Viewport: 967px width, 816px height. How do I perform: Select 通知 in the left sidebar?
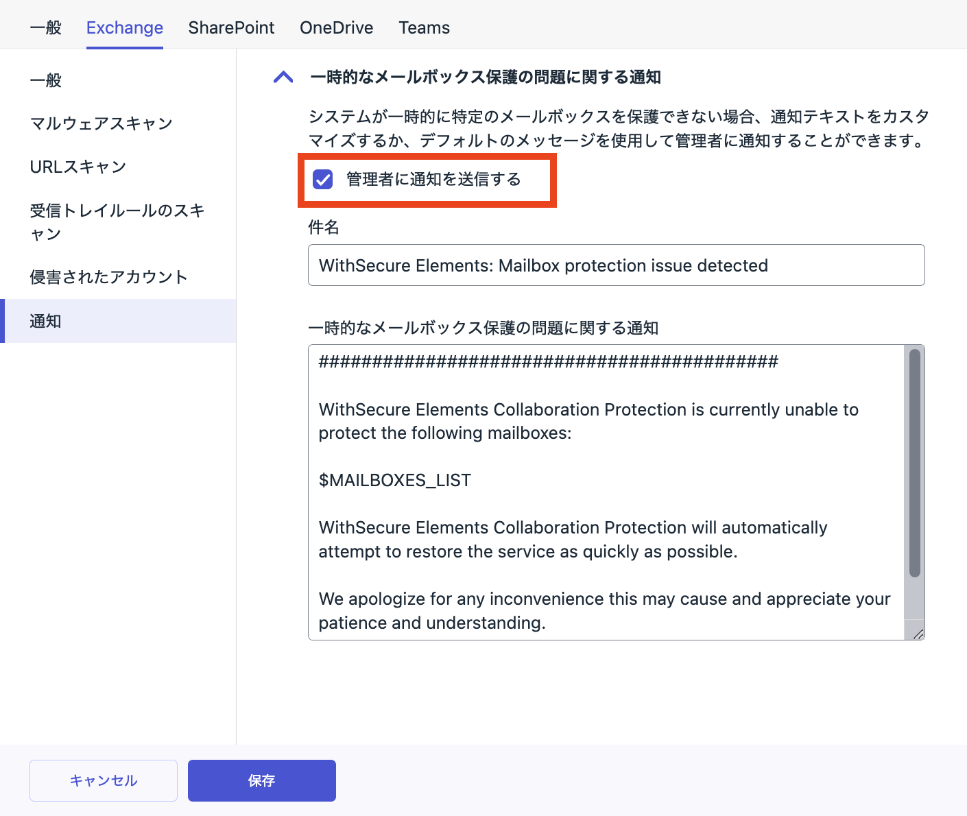(46, 321)
